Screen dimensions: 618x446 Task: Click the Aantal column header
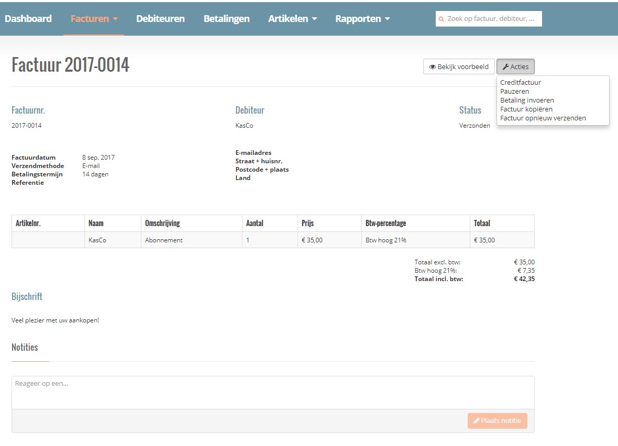point(270,223)
